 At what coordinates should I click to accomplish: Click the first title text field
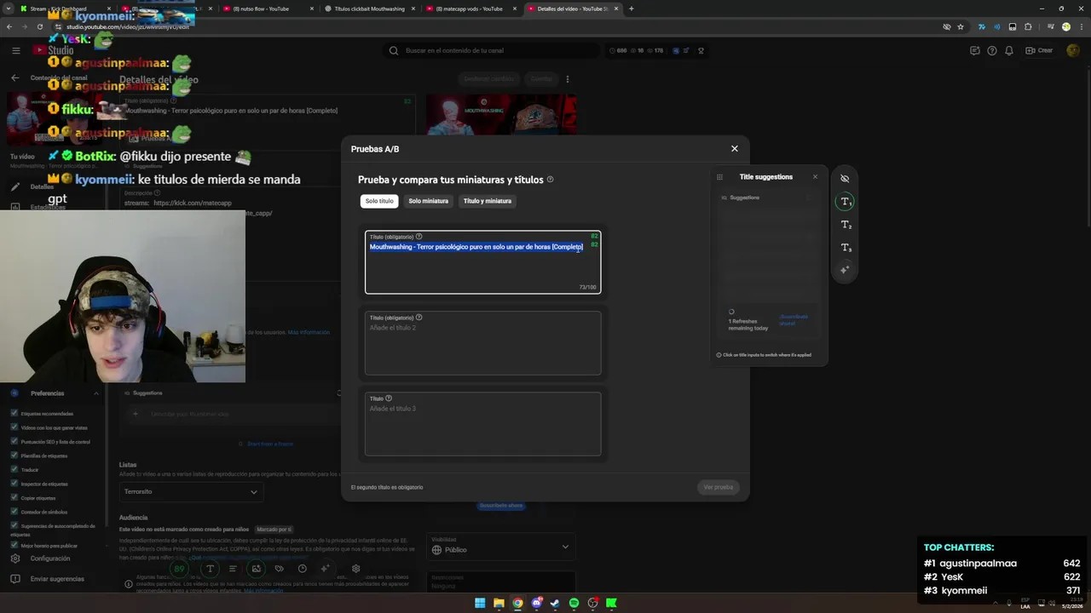pos(482,262)
